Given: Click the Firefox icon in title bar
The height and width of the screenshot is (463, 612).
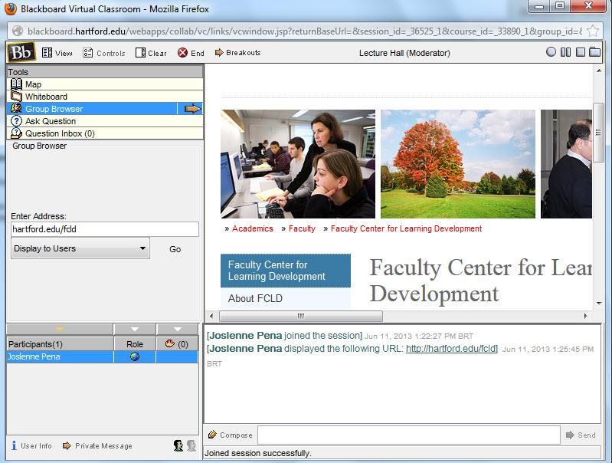Looking at the screenshot, I should [11, 8].
